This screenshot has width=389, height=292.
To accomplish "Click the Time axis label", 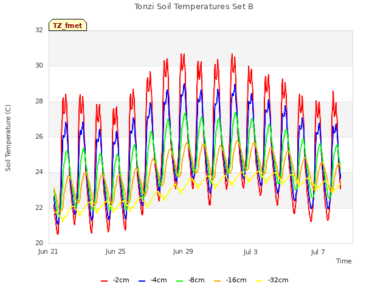I will [x=344, y=261].
